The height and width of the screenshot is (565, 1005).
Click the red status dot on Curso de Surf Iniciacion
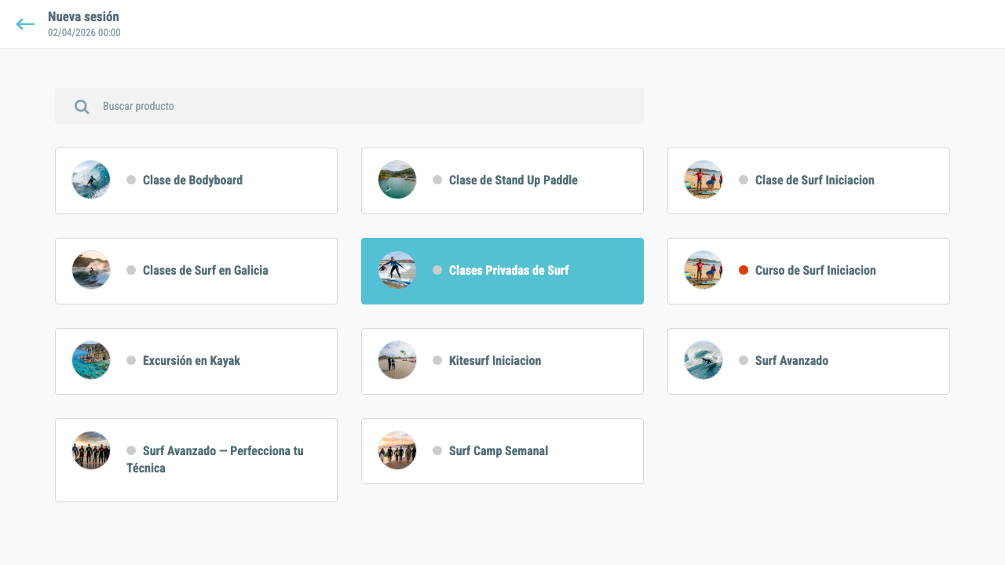744,270
